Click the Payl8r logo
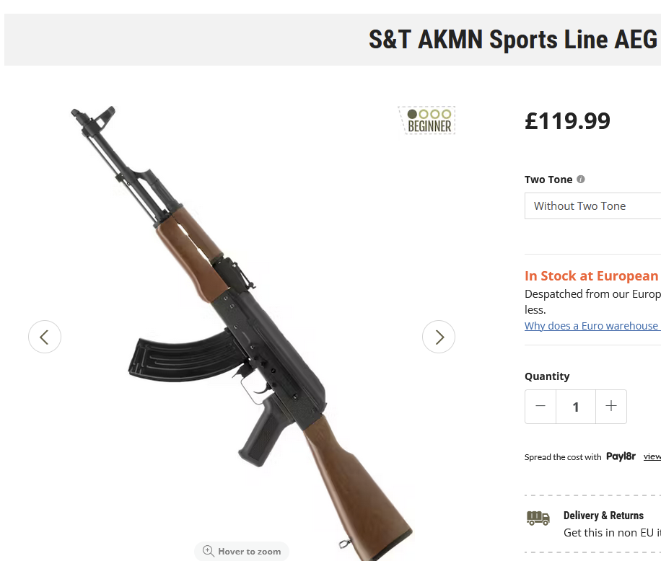The image size is (661, 561). [x=621, y=456]
